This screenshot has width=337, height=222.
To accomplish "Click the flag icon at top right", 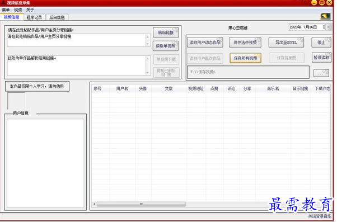I will (325, 17).
